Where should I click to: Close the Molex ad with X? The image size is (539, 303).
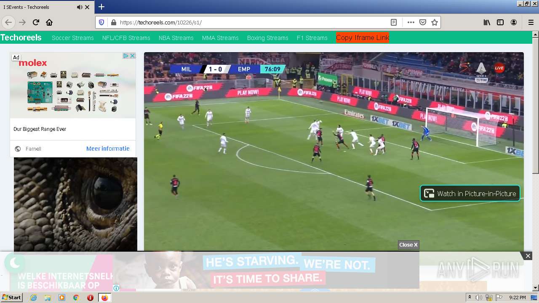pos(132,56)
